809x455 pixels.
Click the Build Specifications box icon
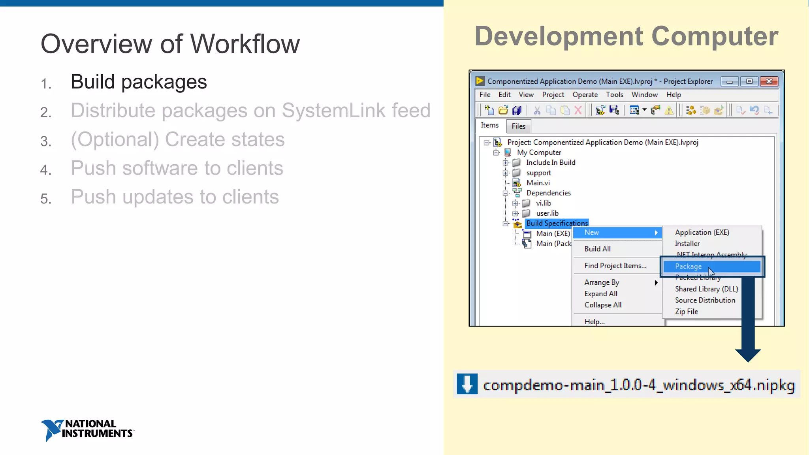coord(517,224)
